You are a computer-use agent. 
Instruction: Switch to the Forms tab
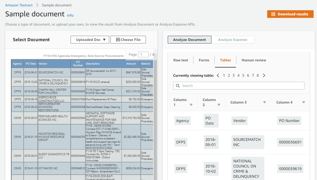pyautogui.click(x=204, y=60)
